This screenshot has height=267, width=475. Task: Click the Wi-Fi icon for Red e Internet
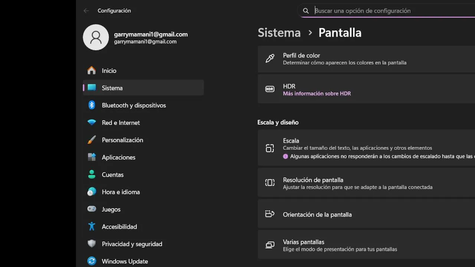[x=92, y=122]
